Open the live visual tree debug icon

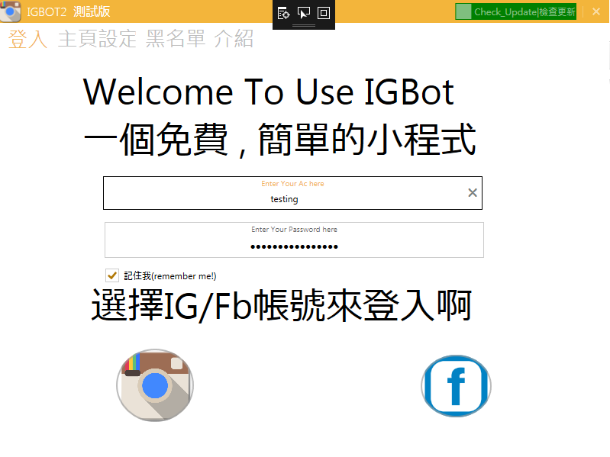click(283, 13)
